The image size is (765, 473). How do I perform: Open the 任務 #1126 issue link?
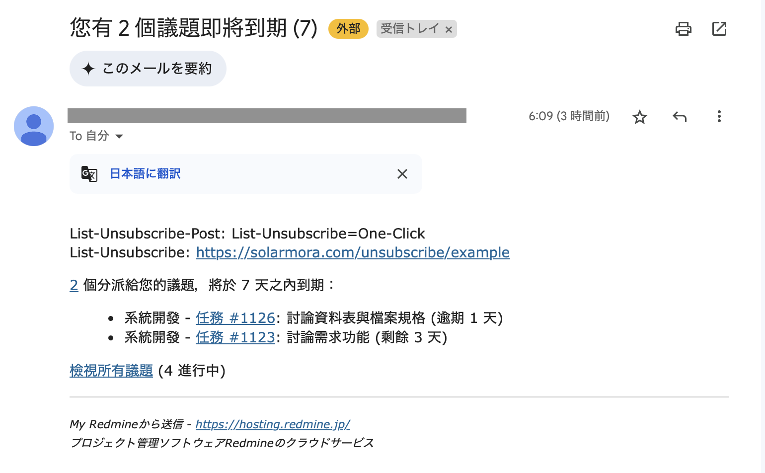tap(235, 318)
